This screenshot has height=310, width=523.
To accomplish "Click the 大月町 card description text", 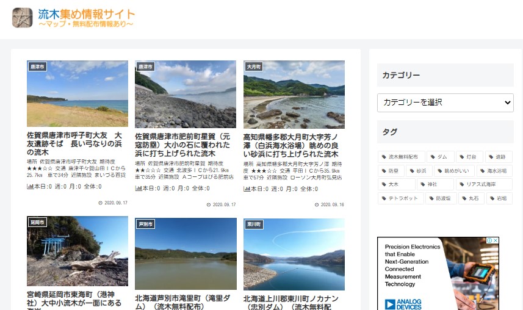I will point(293,171).
